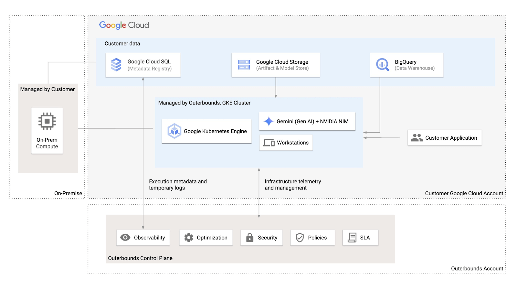
Task: Select the Workstations box label
Action: point(292,143)
